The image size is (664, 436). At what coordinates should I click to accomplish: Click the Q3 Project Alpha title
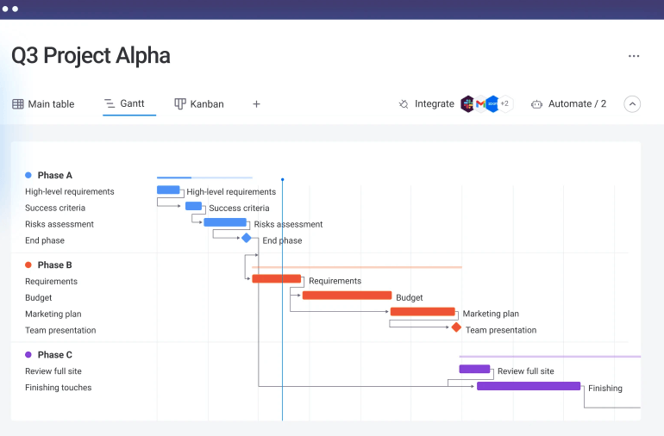[91, 56]
